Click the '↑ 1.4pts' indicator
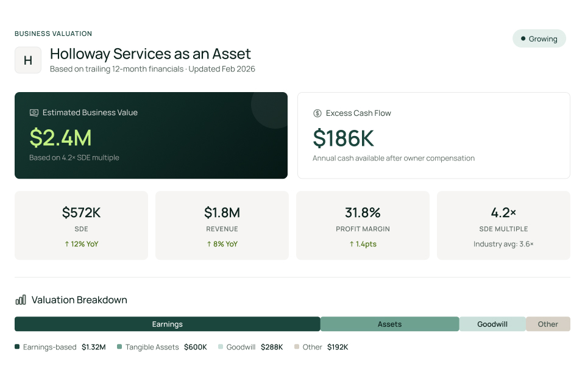 (363, 245)
